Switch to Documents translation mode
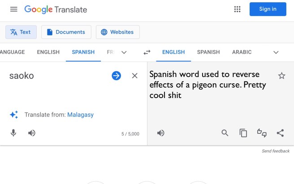The width and height of the screenshot is (294, 184). (x=66, y=32)
